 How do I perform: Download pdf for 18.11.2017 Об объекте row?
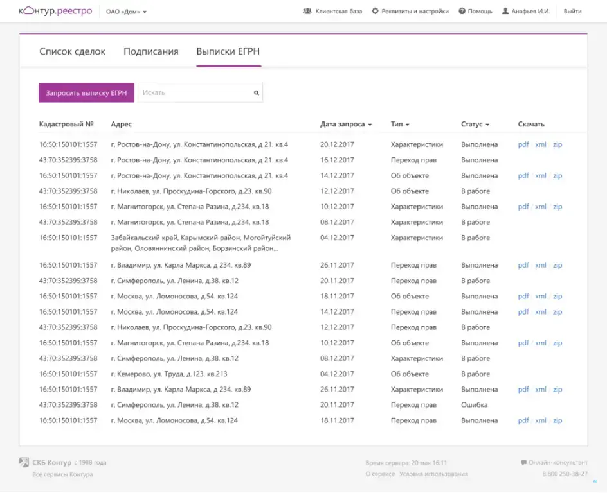(x=523, y=297)
